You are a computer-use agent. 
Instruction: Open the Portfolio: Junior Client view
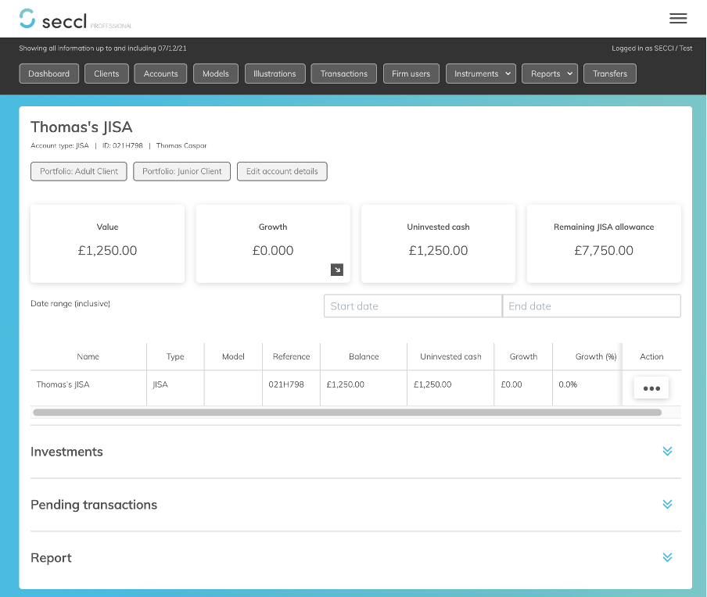click(181, 171)
